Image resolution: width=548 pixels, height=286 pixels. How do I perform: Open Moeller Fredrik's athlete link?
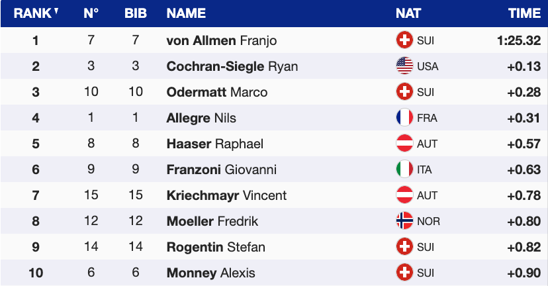pos(212,221)
